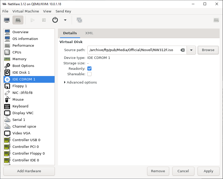Image resolution: width=223 pixels, height=179 pixels.
Task: Enable the Shareable checkbox
Action: point(89,74)
